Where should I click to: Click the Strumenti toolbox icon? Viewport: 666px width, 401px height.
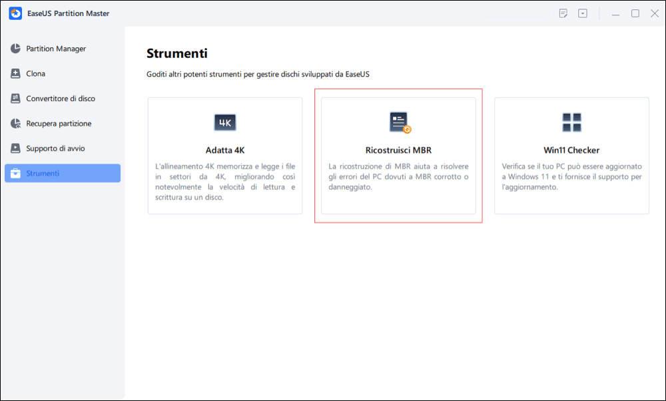15,173
